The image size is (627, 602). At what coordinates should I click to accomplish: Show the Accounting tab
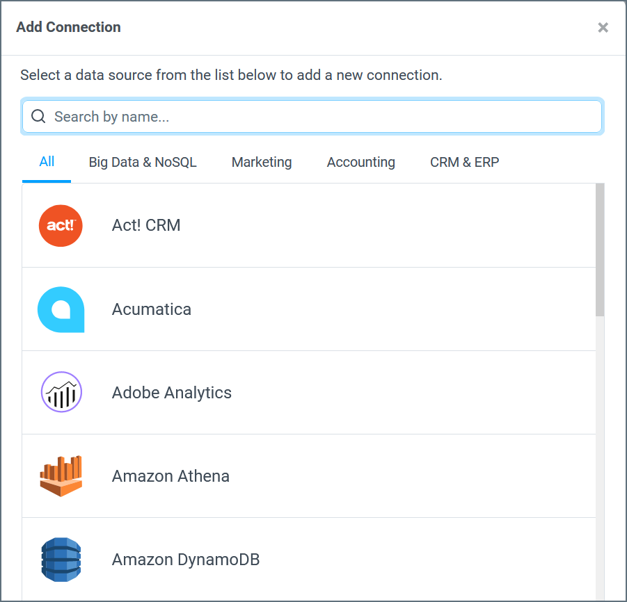(x=360, y=162)
